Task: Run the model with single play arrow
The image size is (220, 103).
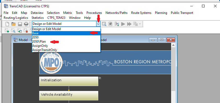Action: tap(123, 24)
